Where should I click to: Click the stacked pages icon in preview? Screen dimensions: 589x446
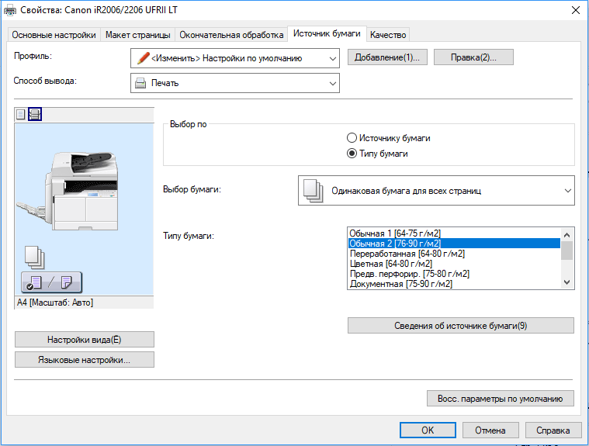[x=35, y=258]
